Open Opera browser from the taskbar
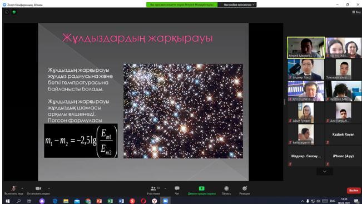 143,201
